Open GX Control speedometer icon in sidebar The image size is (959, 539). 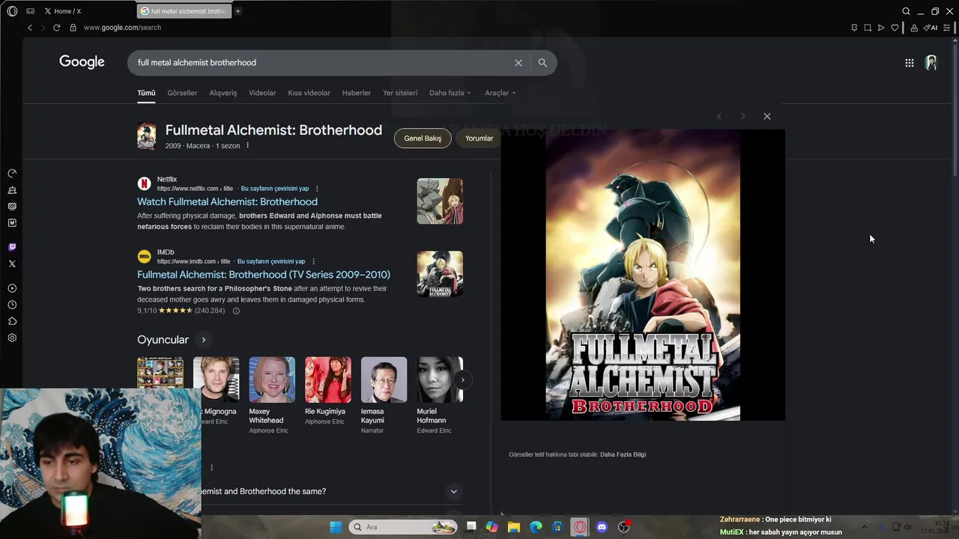point(12,173)
